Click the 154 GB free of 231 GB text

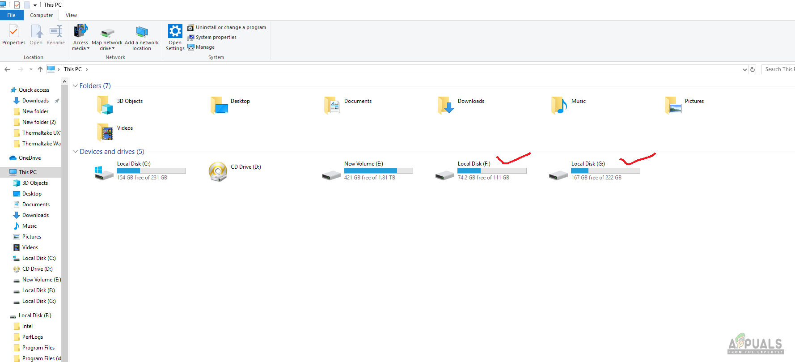pyautogui.click(x=142, y=178)
